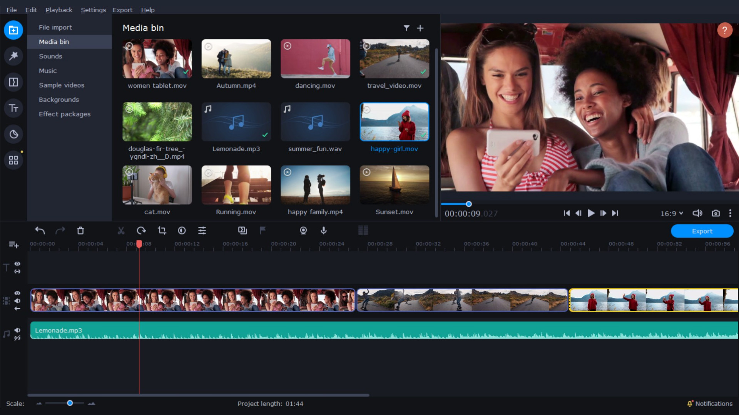
Task: Drag the timeline scale slider
Action: (70, 403)
